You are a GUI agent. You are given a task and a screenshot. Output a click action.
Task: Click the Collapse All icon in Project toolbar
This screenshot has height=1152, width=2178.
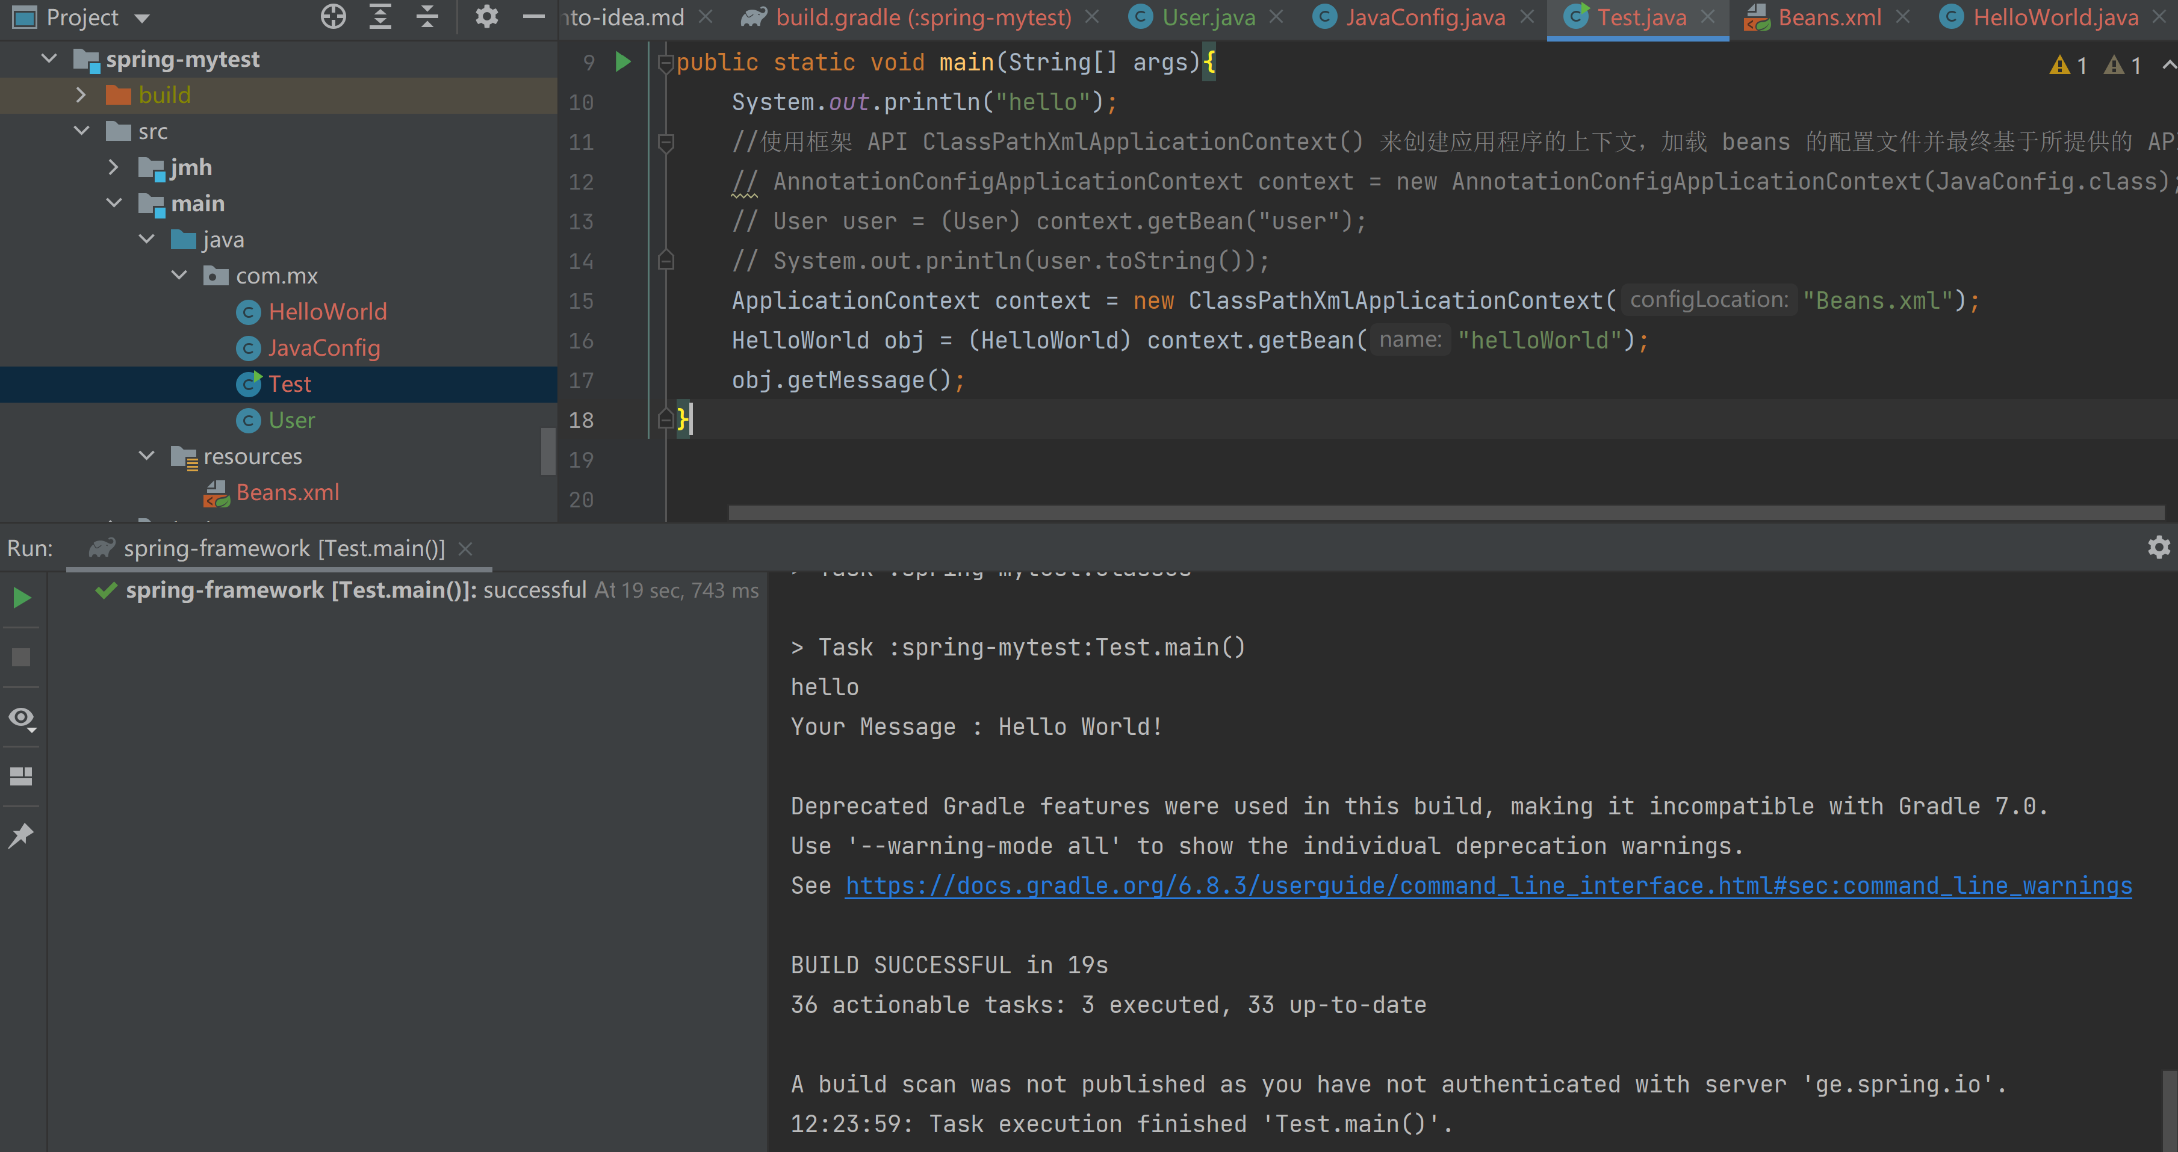pyautogui.click(x=428, y=17)
